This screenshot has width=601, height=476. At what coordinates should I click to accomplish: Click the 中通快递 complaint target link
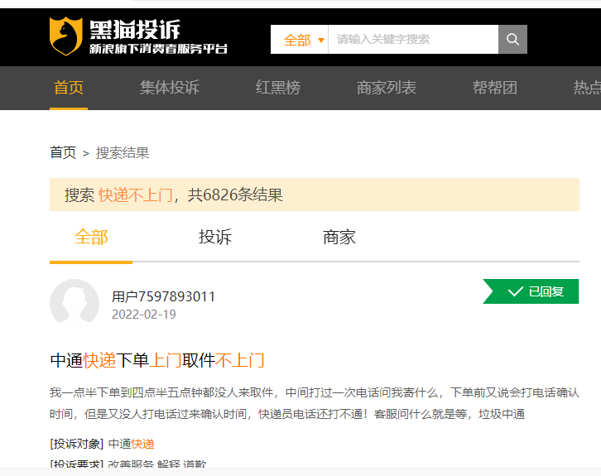coord(131,445)
